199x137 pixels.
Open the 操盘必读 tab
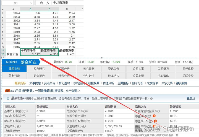14,69
